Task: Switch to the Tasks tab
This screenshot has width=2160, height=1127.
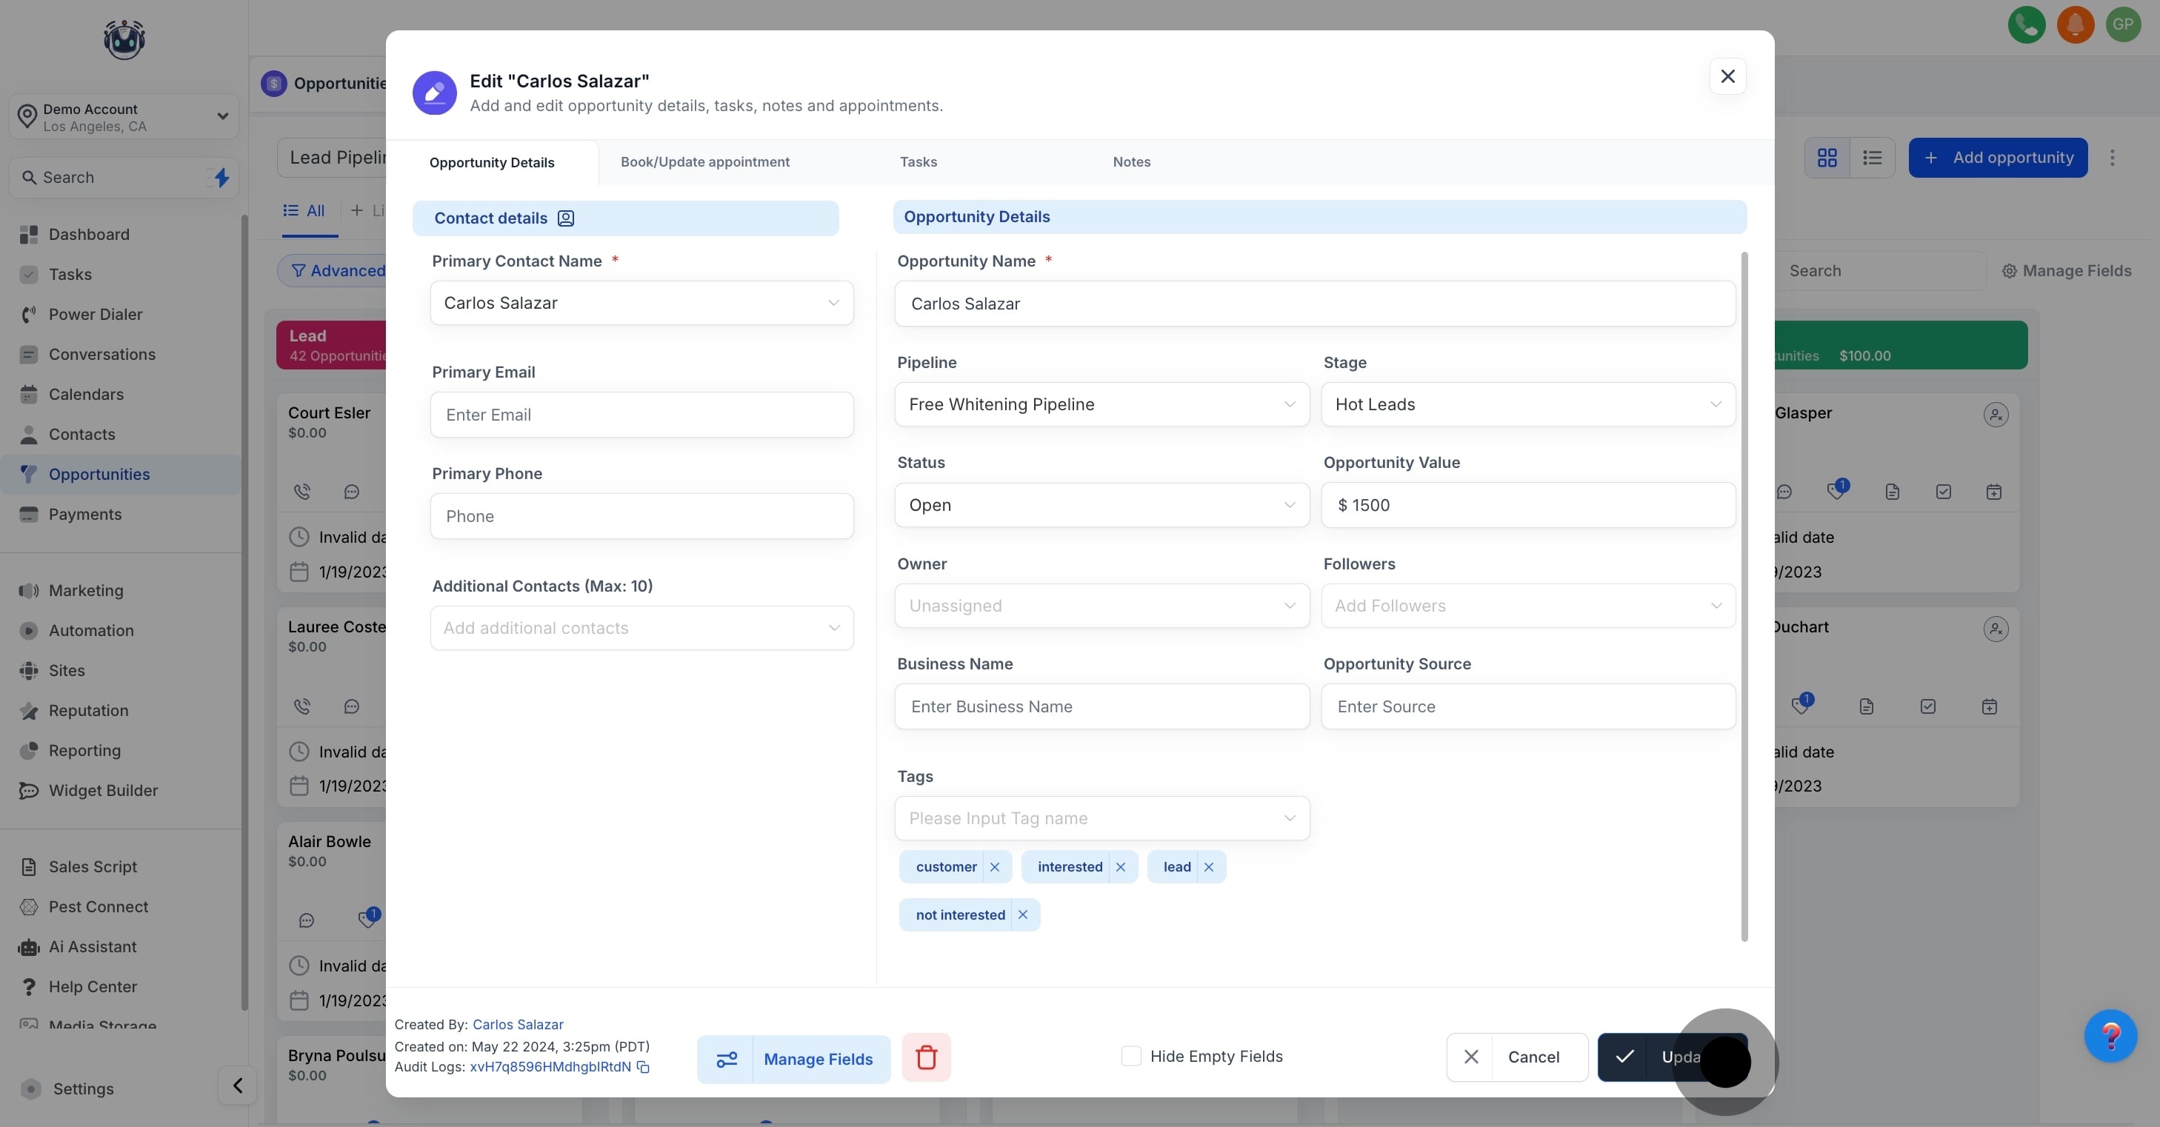Action: click(x=919, y=161)
